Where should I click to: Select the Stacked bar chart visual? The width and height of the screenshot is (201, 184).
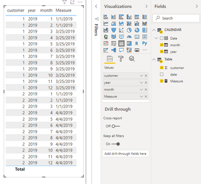[x=106, y=17]
